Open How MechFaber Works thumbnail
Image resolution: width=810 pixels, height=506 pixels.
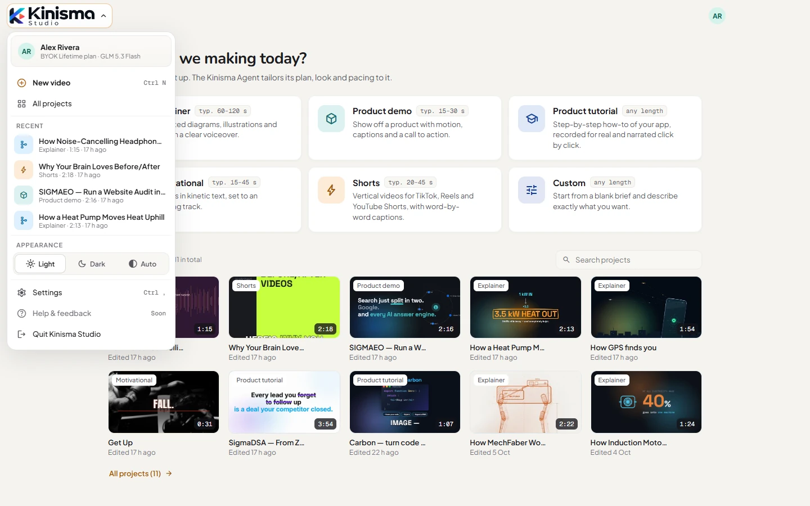point(525,402)
